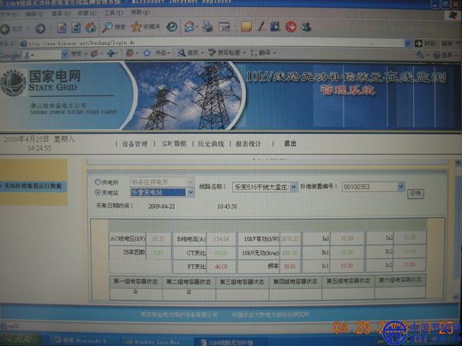Click the Home icon in IE toolbar

89,27
